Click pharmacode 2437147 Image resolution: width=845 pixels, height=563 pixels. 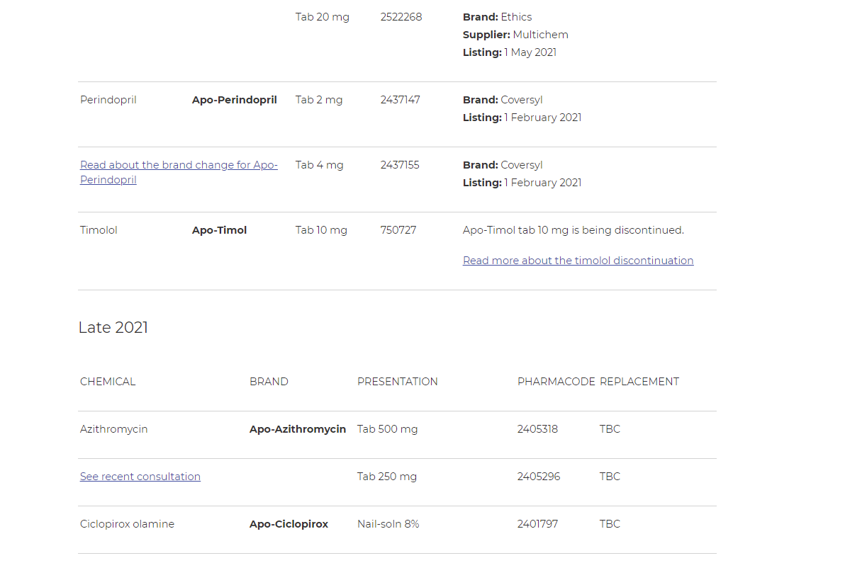[x=400, y=100]
